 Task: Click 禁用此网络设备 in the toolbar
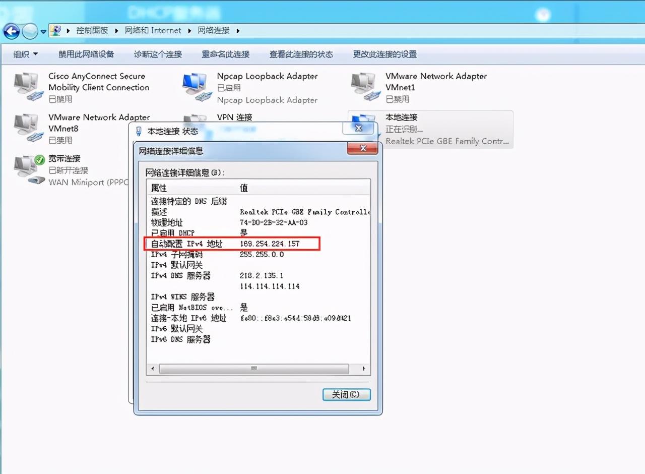(x=86, y=54)
